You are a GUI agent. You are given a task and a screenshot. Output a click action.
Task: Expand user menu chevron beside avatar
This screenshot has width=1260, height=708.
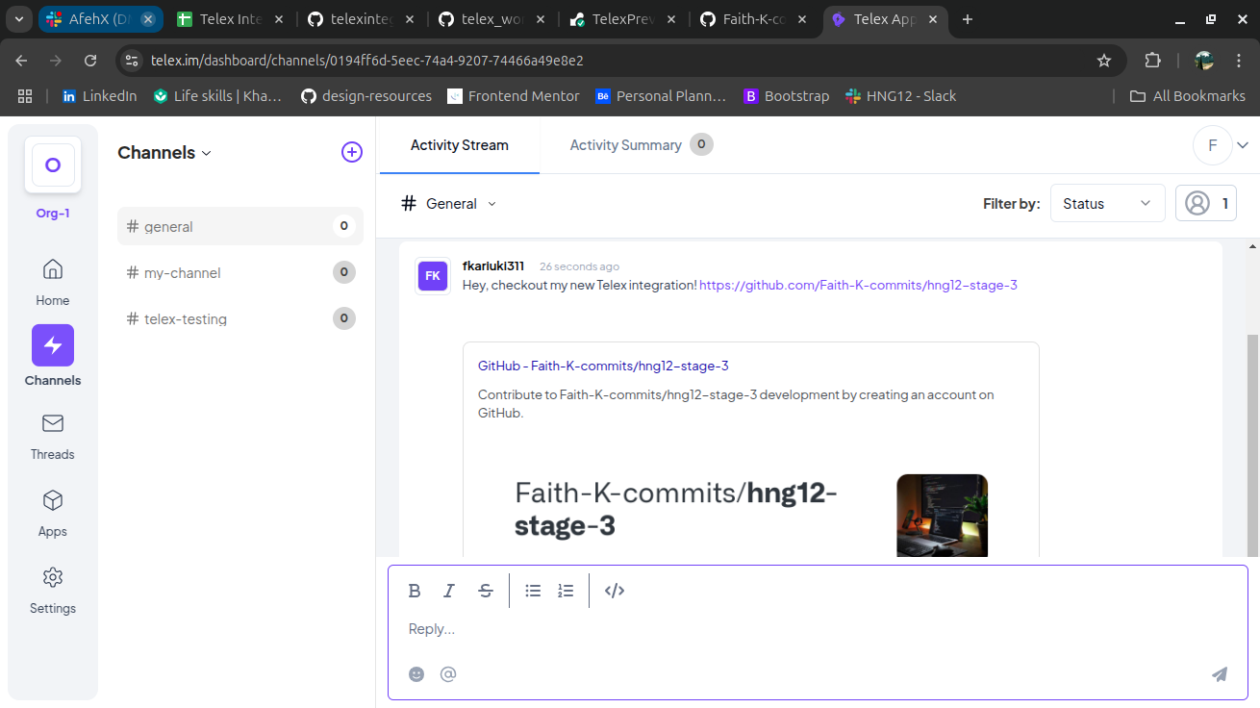click(x=1243, y=145)
